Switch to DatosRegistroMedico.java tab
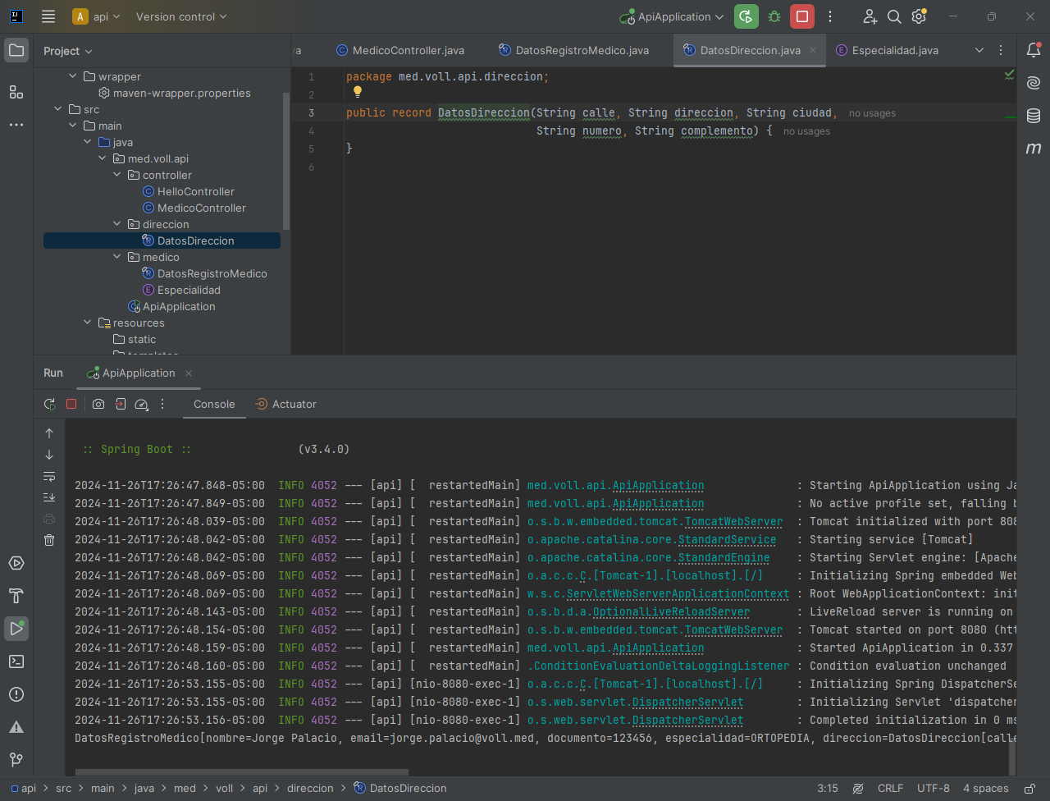The width and height of the screenshot is (1050, 801). [573, 50]
